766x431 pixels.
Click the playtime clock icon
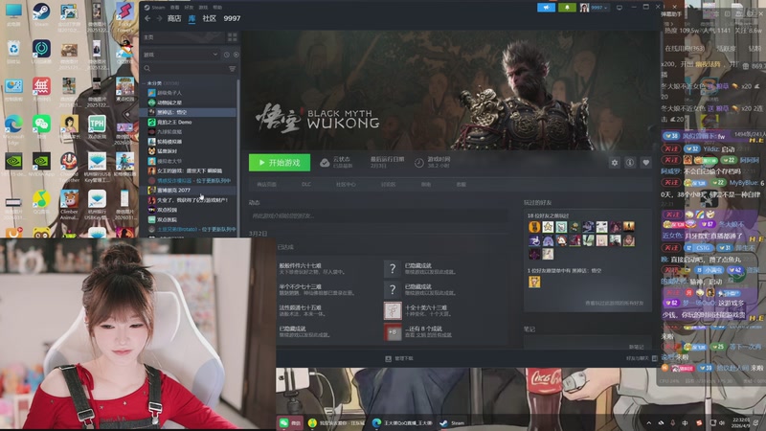click(x=419, y=163)
